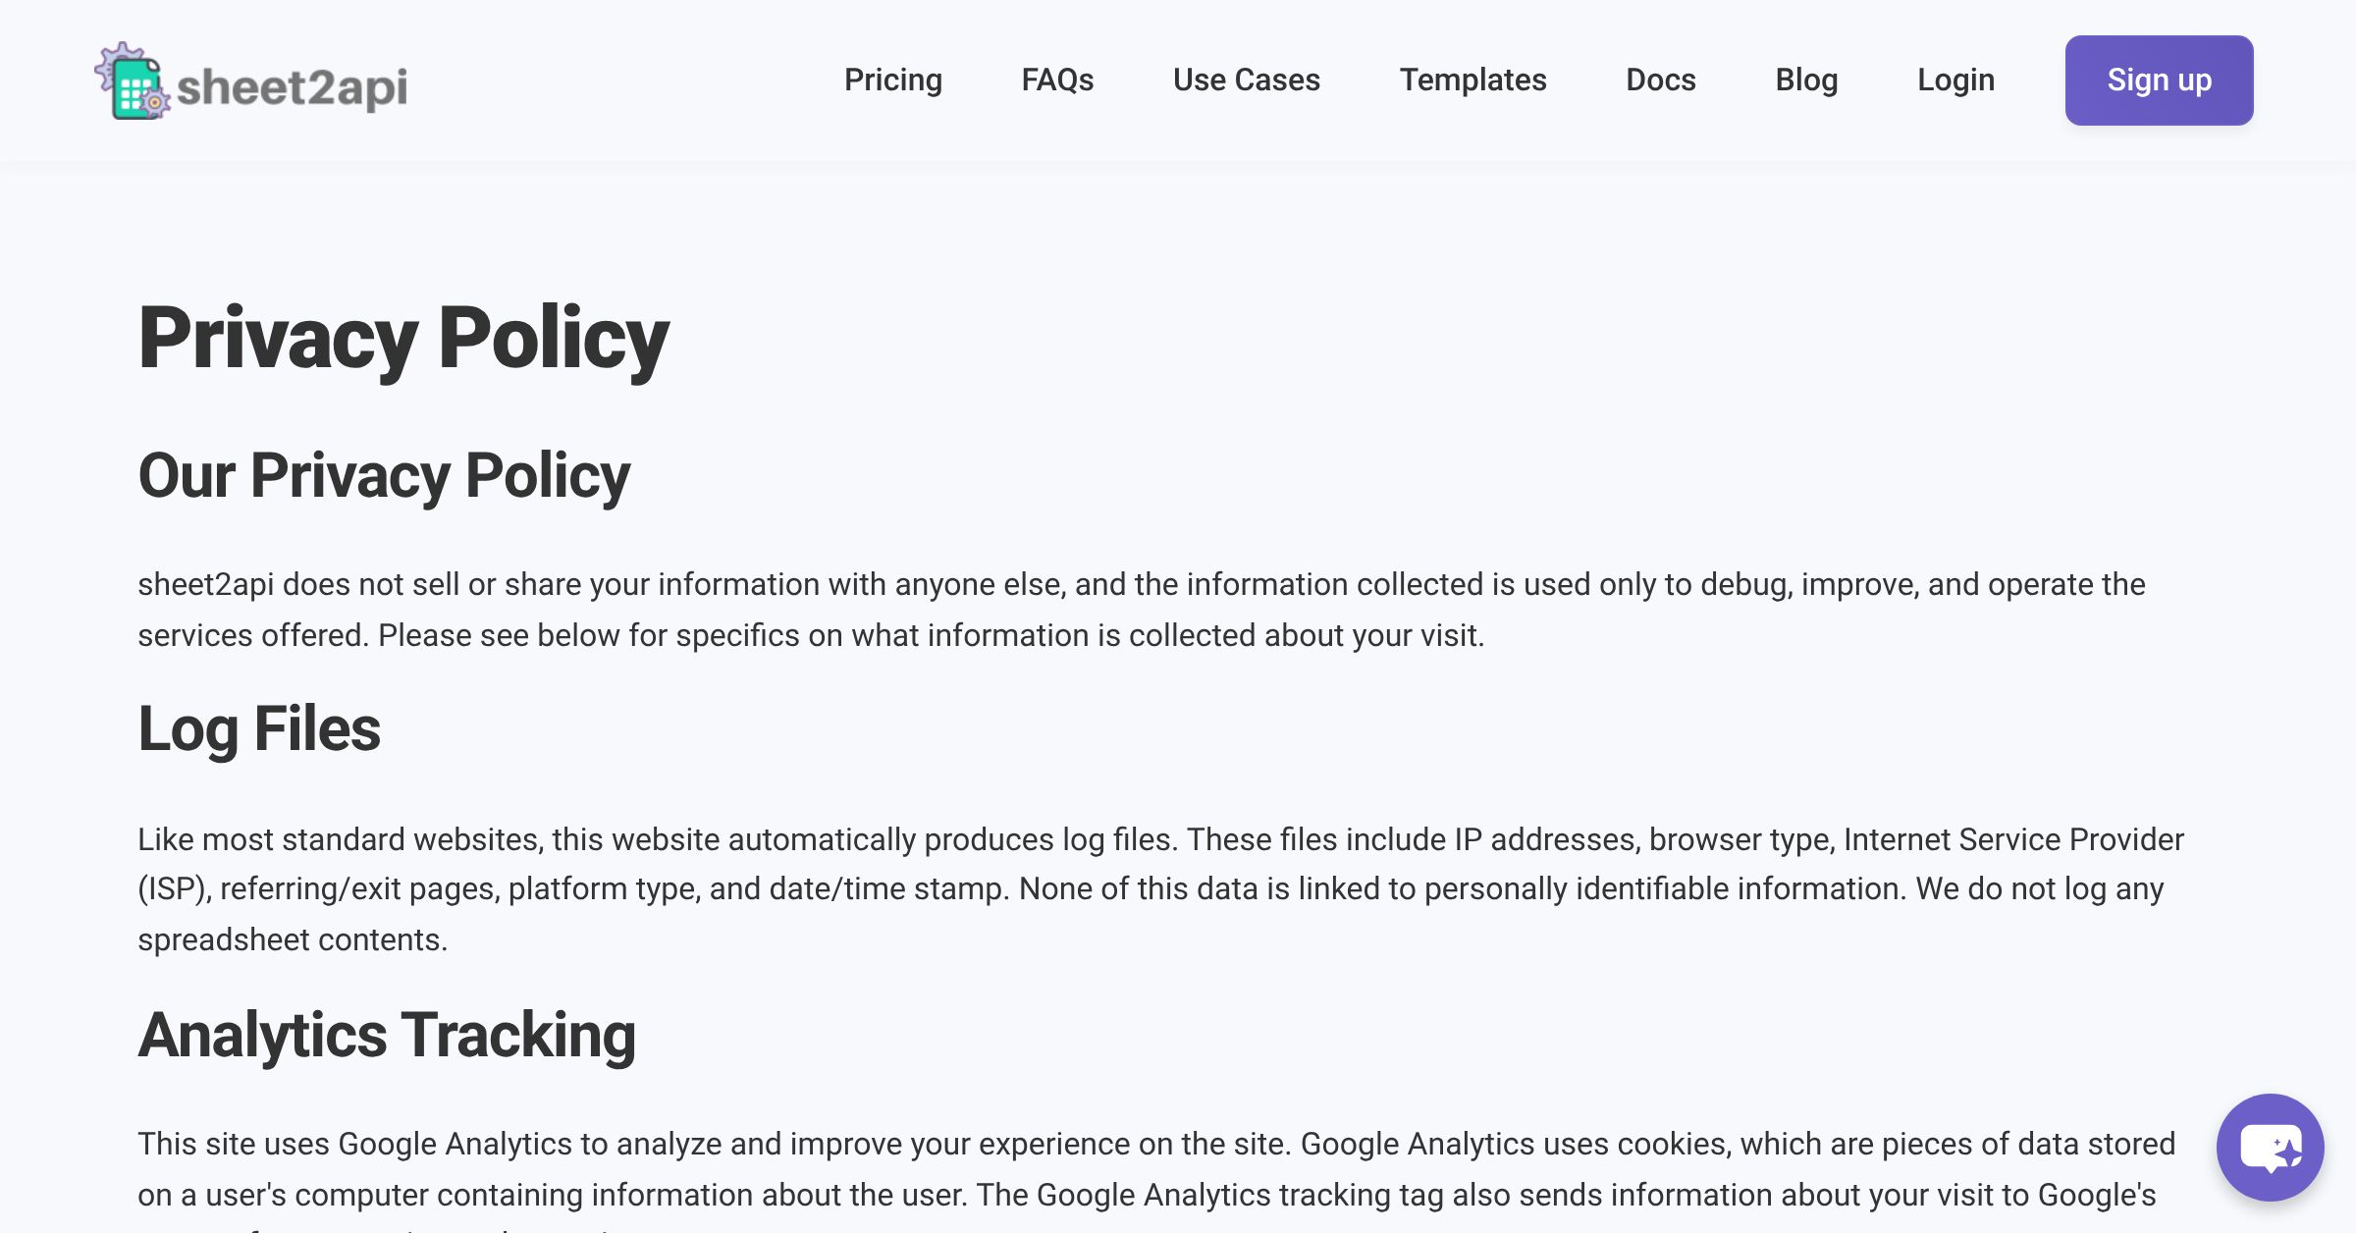Select the Privacy Policy page title
This screenshot has height=1233, width=2356.
click(x=404, y=339)
